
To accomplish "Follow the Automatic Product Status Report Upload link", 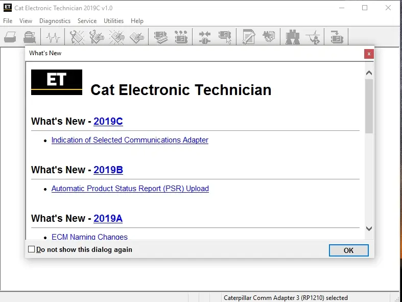I will tap(130, 189).
